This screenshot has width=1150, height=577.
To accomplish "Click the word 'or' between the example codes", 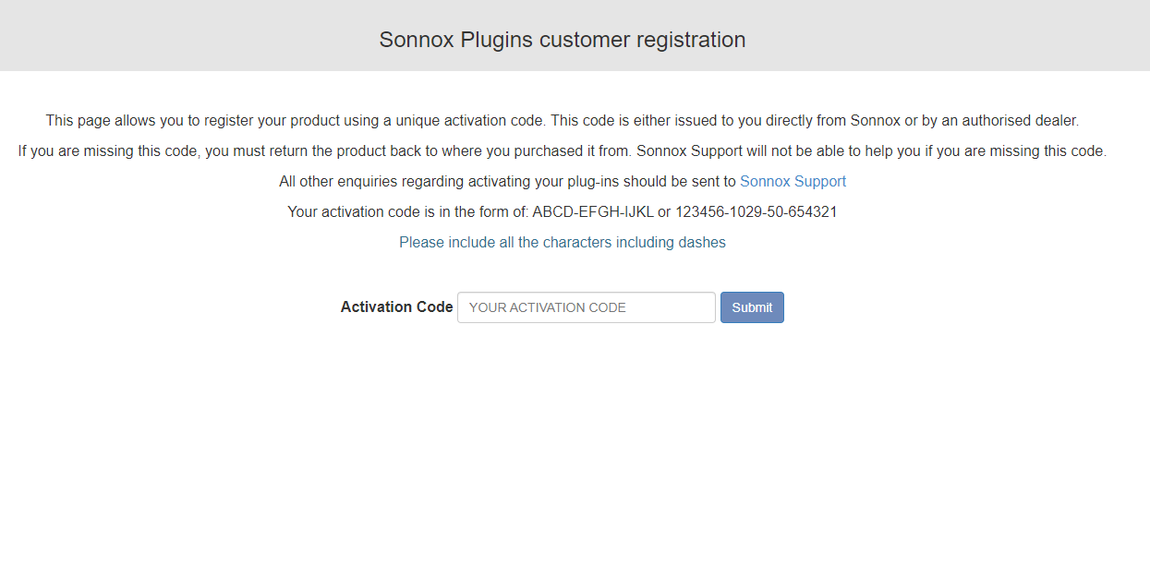I will (664, 212).
